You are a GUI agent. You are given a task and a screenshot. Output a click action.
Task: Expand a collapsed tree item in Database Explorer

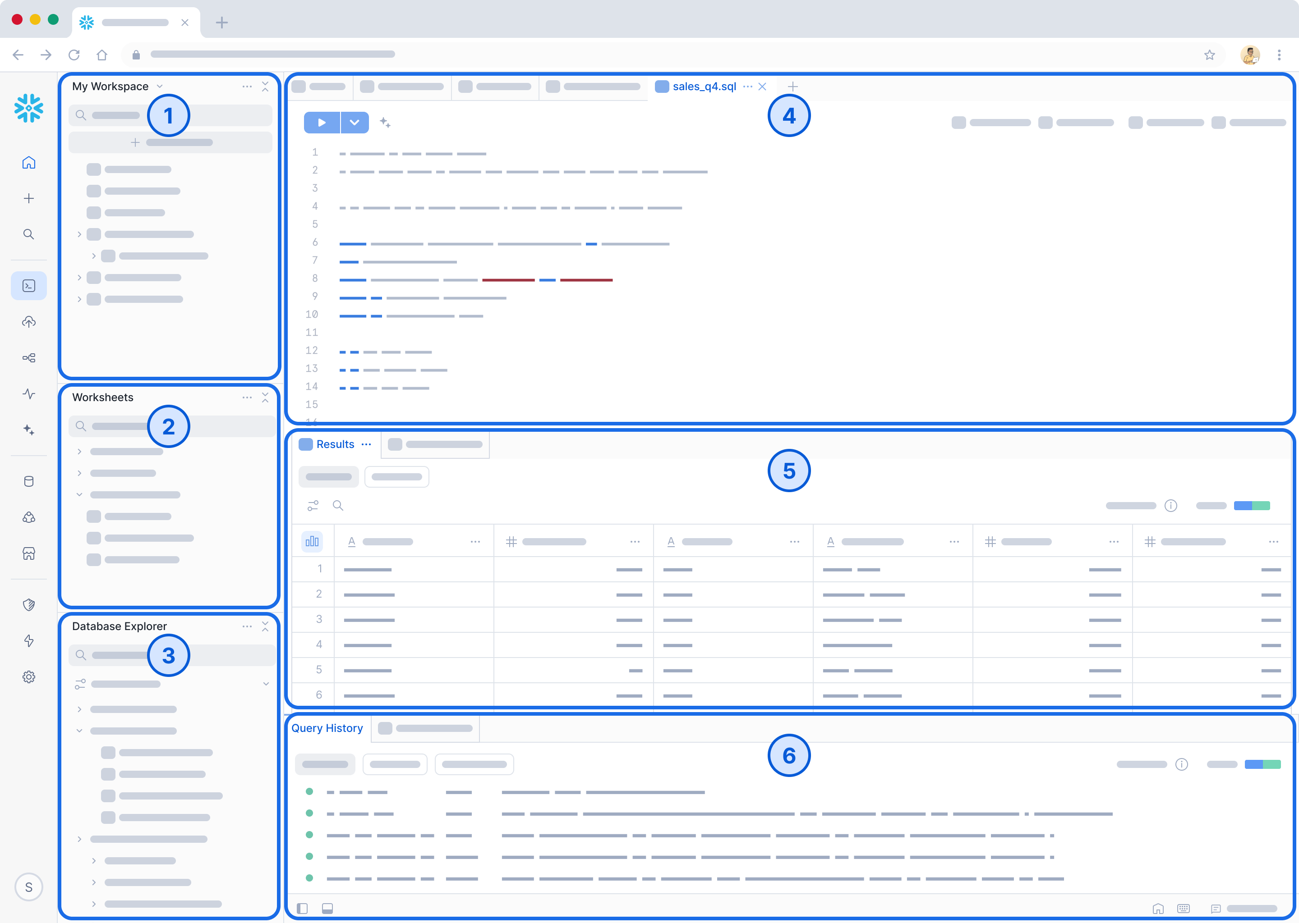79,709
